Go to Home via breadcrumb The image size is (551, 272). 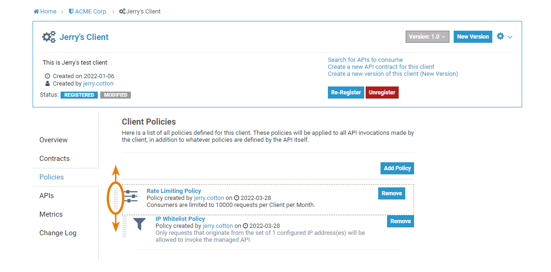pos(45,12)
